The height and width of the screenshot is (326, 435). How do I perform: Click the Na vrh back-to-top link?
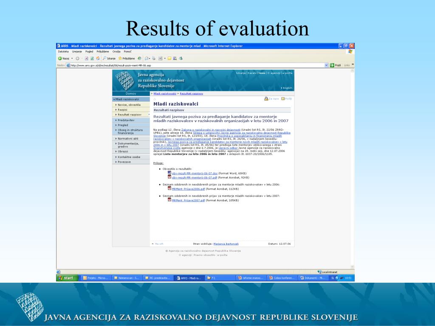coord(158,244)
